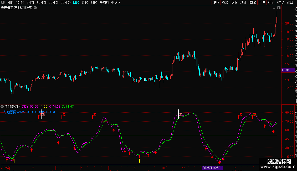This screenshot has height=171, width=297.
Task: Toggle the right side panel icon
Action: tap(279, 8)
